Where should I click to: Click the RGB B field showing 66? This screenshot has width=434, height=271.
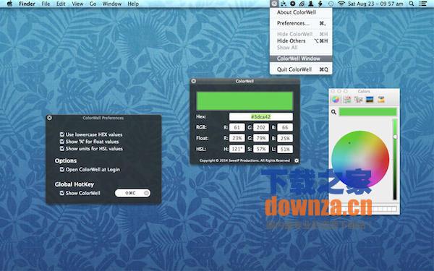285,127
